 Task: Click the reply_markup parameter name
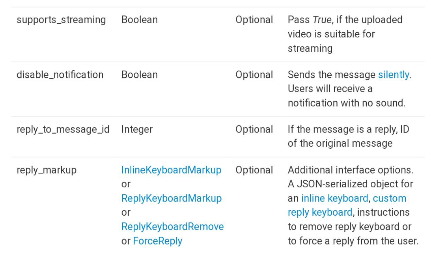pos(46,170)
